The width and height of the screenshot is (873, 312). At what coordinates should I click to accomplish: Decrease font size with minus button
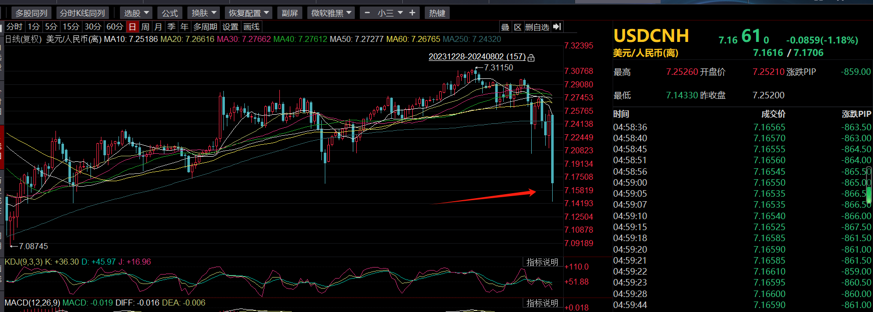367,13
